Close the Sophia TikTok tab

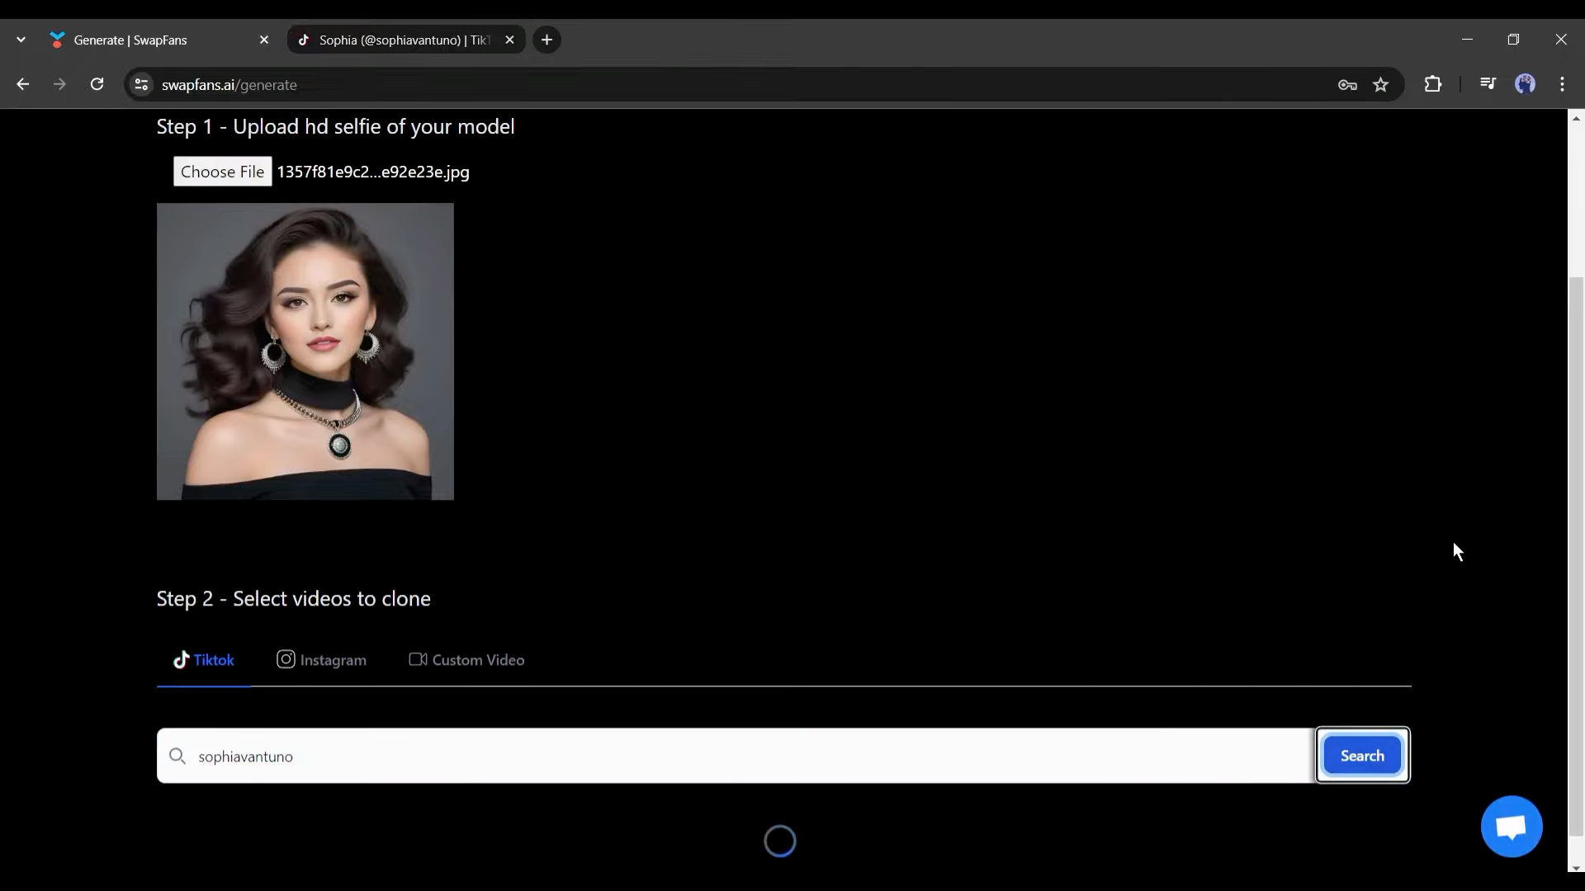(x=509, y=40)
